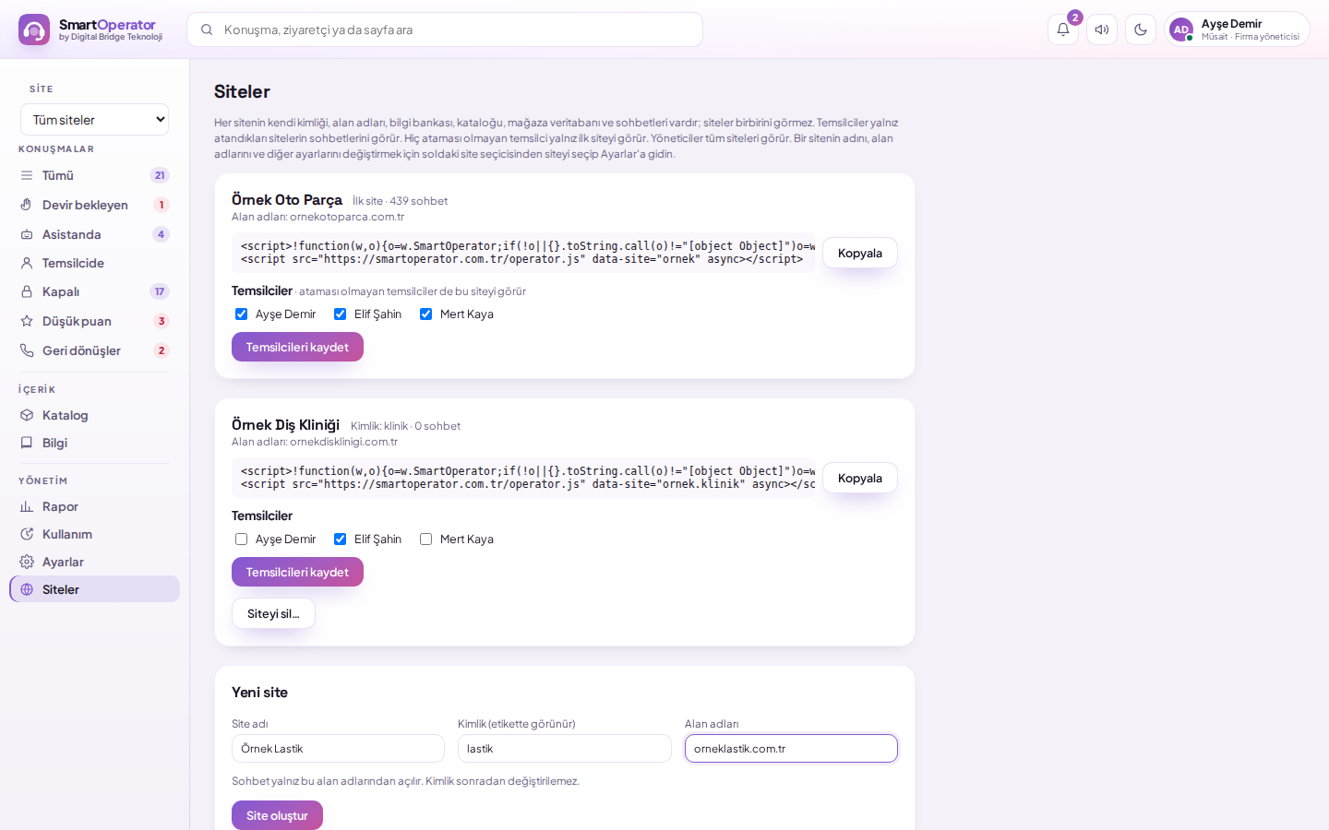Open the notifications bell icon
1329x830 pixels.
click(x=1063, y=30)
